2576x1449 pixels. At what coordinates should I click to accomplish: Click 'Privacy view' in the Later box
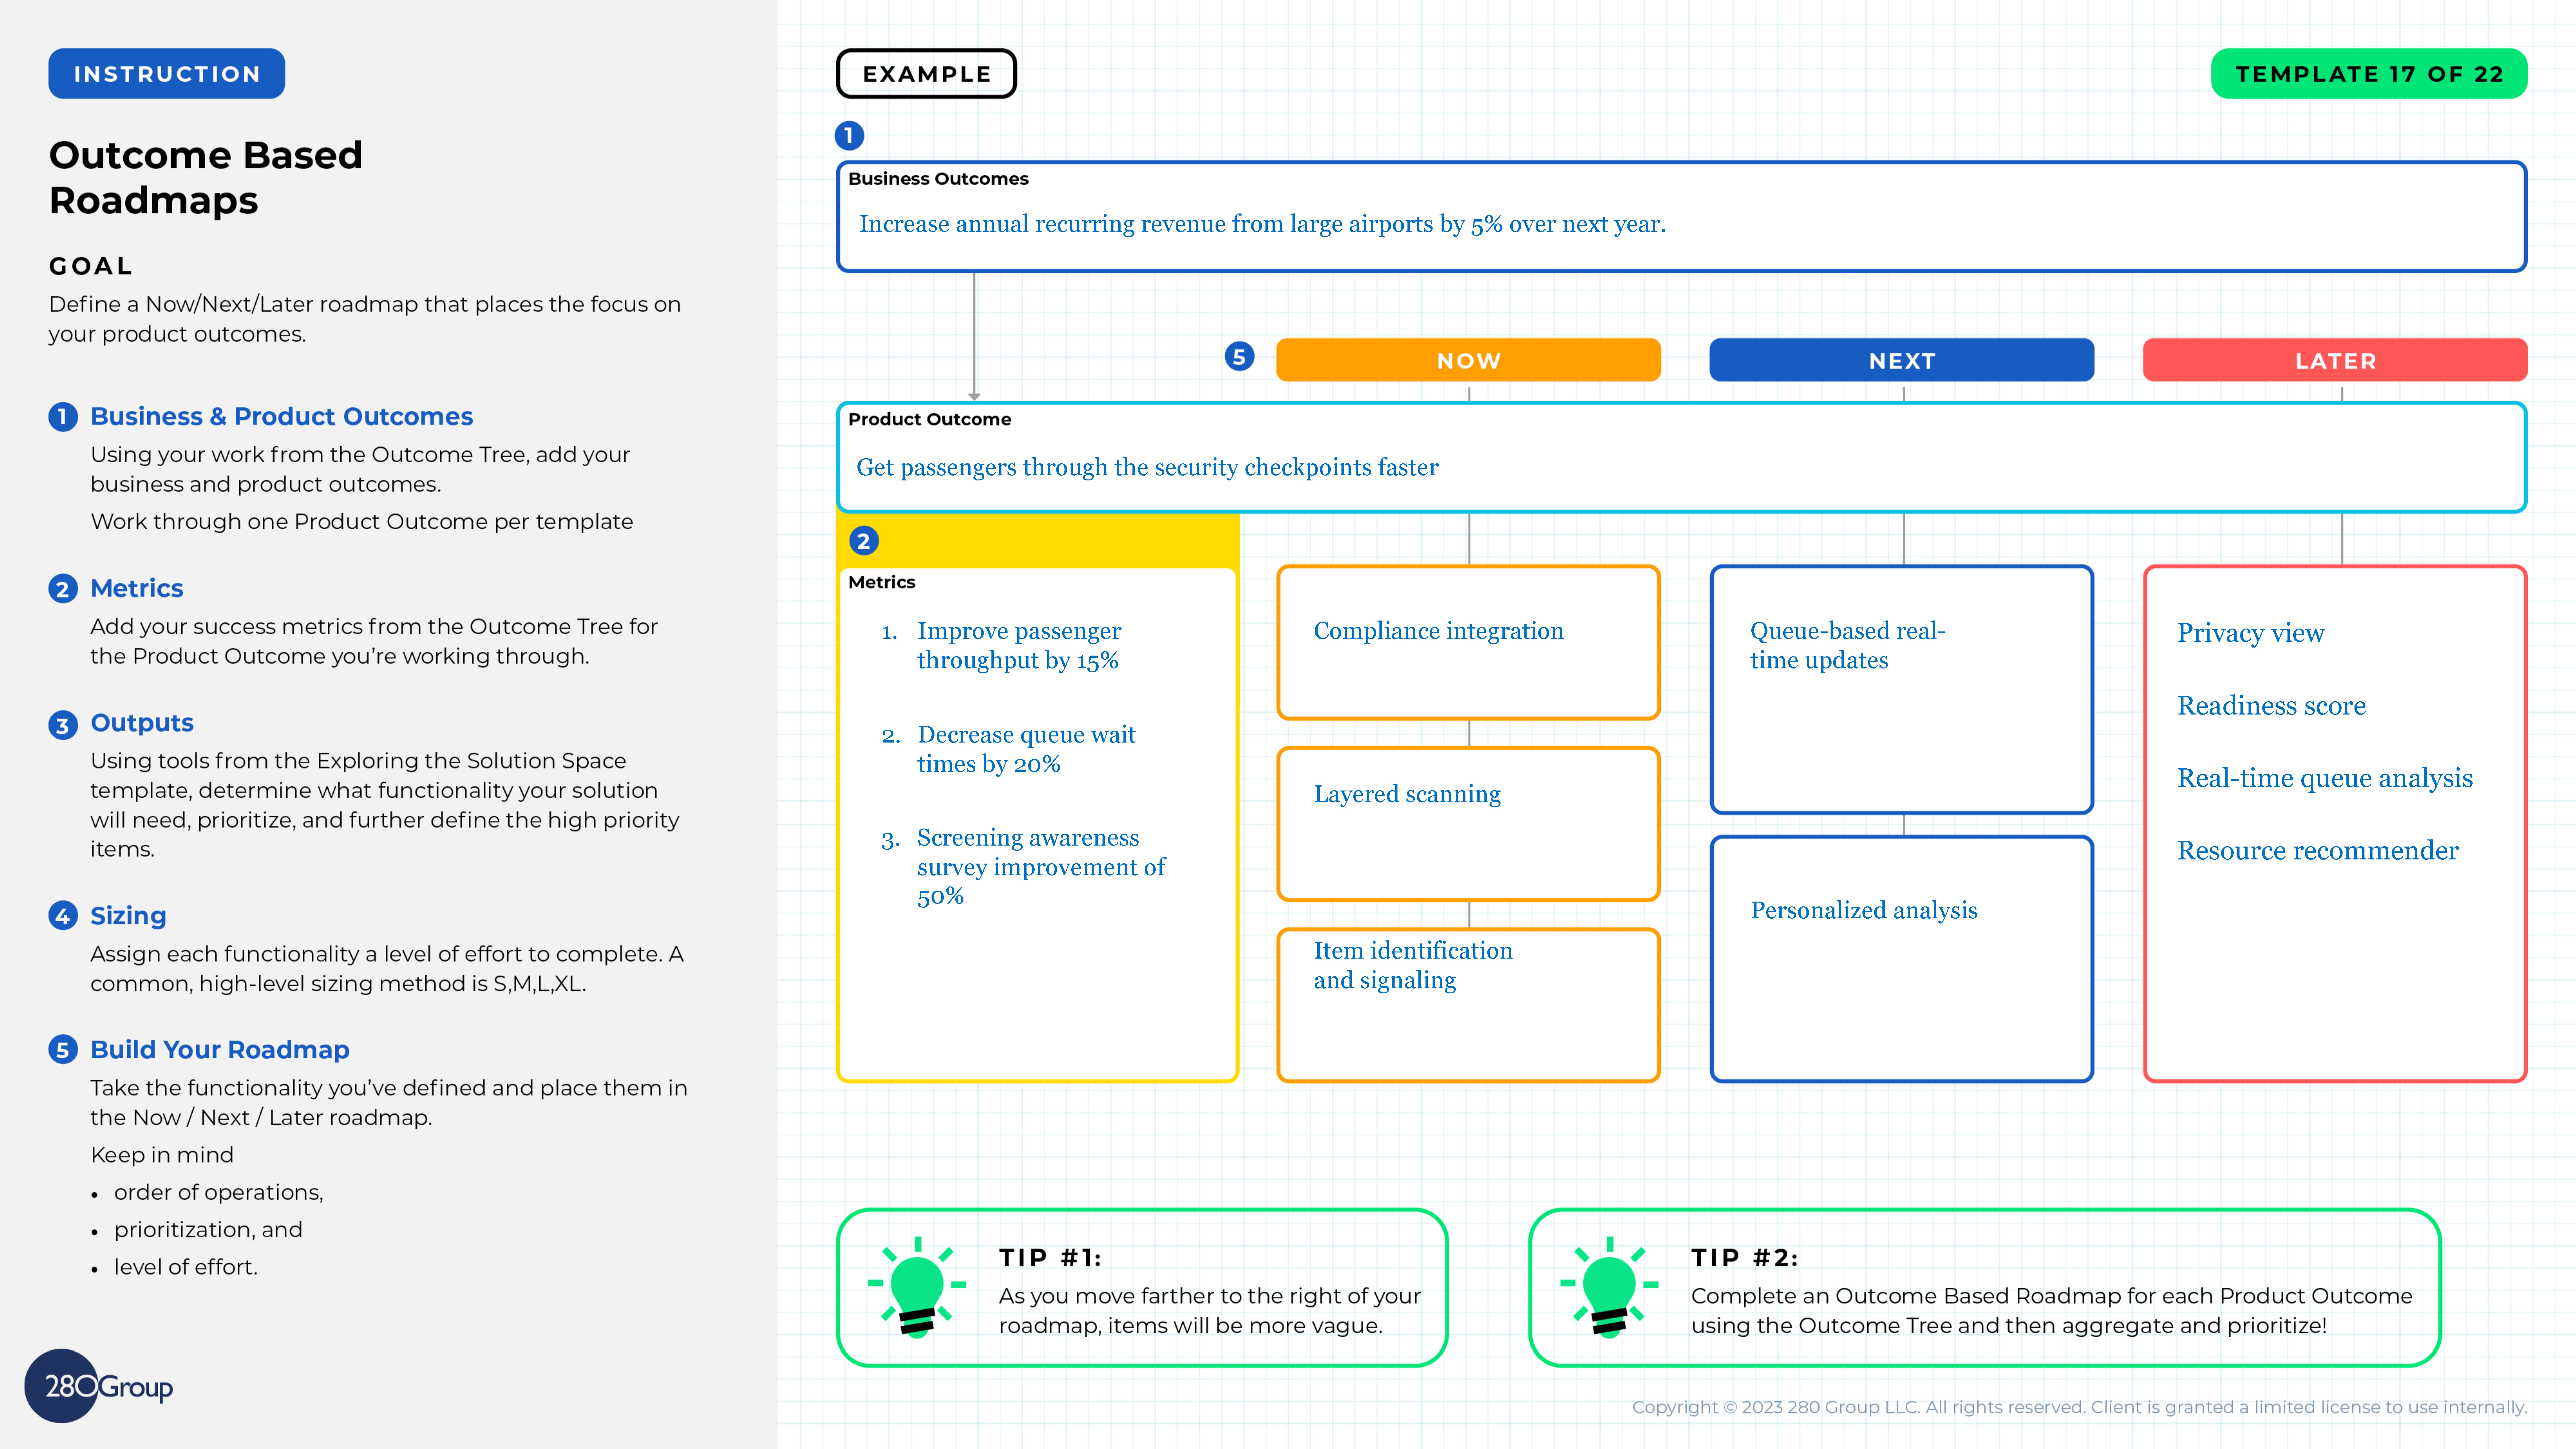2251,633
